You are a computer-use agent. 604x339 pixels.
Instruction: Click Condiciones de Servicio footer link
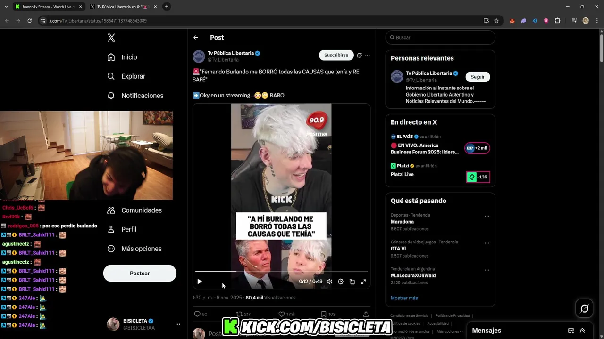tap(410, 316)
